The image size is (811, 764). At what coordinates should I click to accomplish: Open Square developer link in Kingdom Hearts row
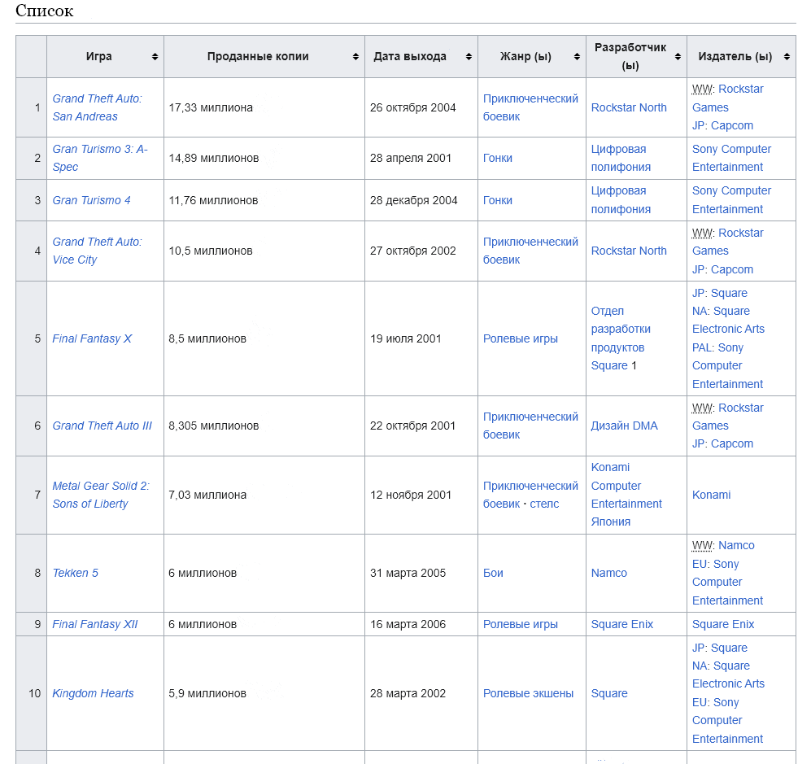click(x=609, y=694)
